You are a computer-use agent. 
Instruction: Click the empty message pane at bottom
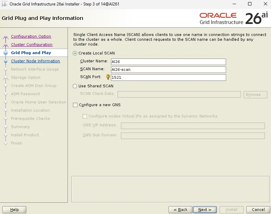click(170, 189)
